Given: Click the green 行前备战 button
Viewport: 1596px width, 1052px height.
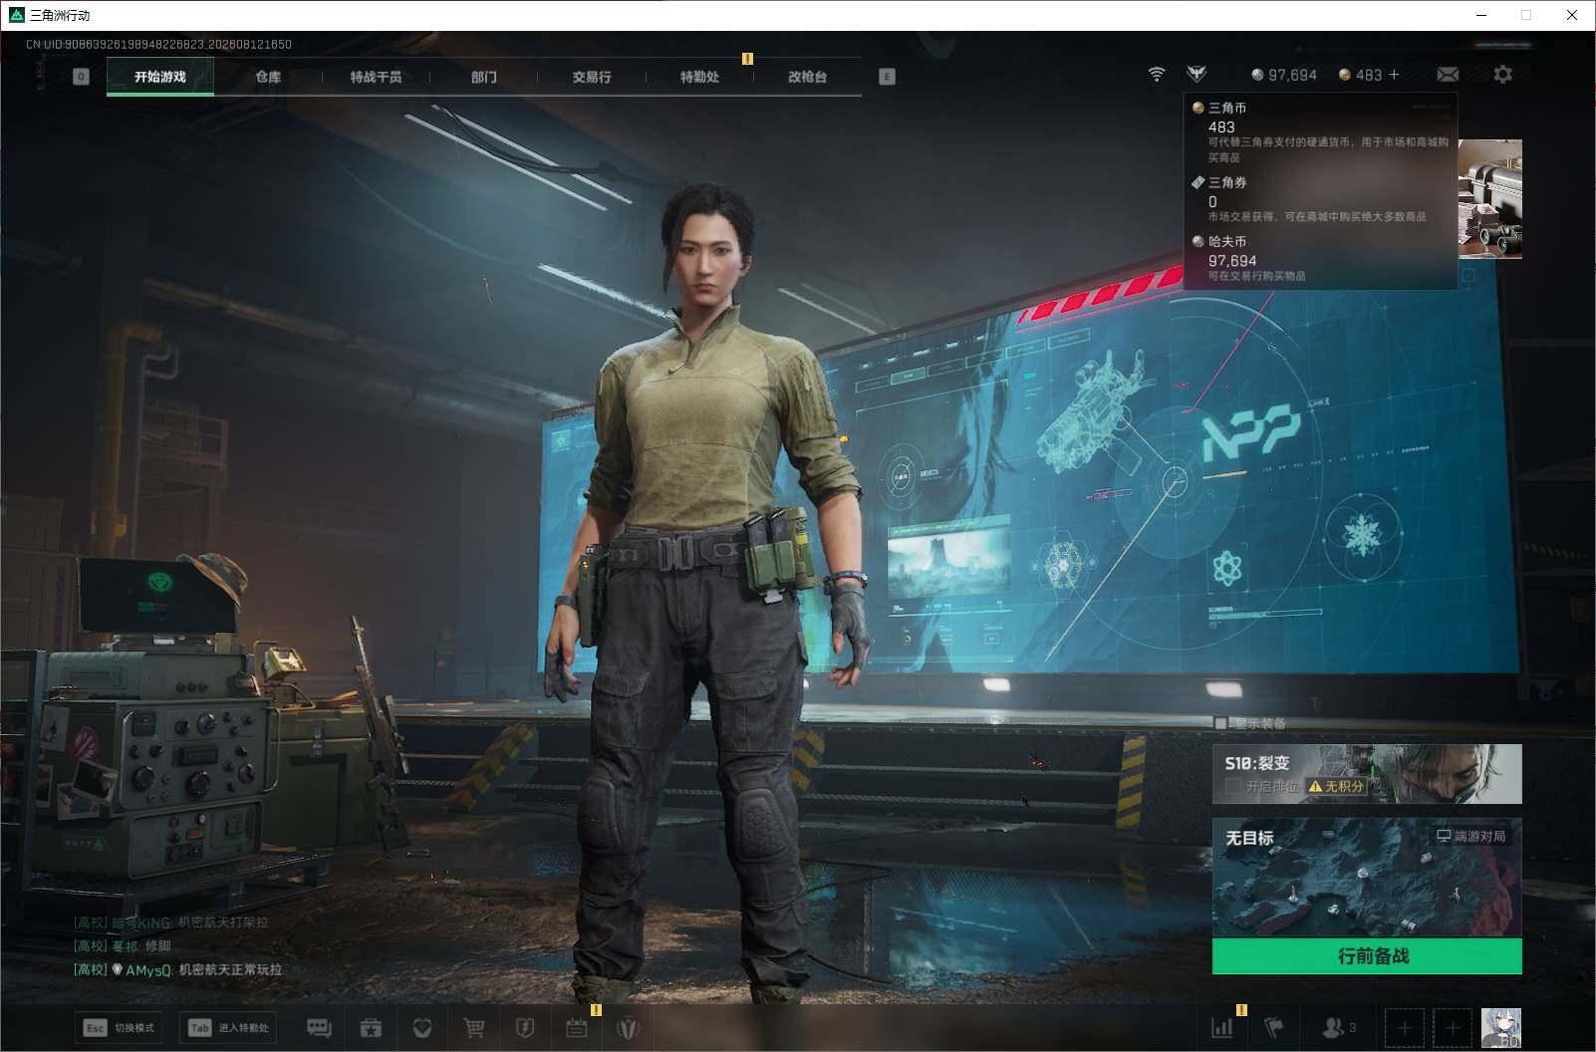Looking at the screenshot, I should click(x=1367, y=956).
